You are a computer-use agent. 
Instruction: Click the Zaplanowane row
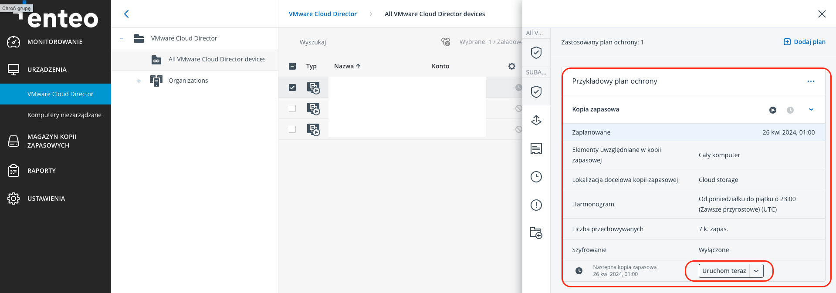click(x=694, y=132)
